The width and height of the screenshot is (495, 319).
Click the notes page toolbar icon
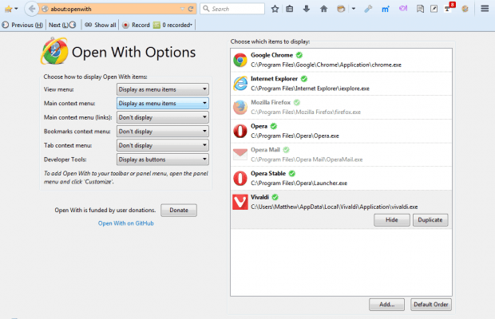click(420, 9)
